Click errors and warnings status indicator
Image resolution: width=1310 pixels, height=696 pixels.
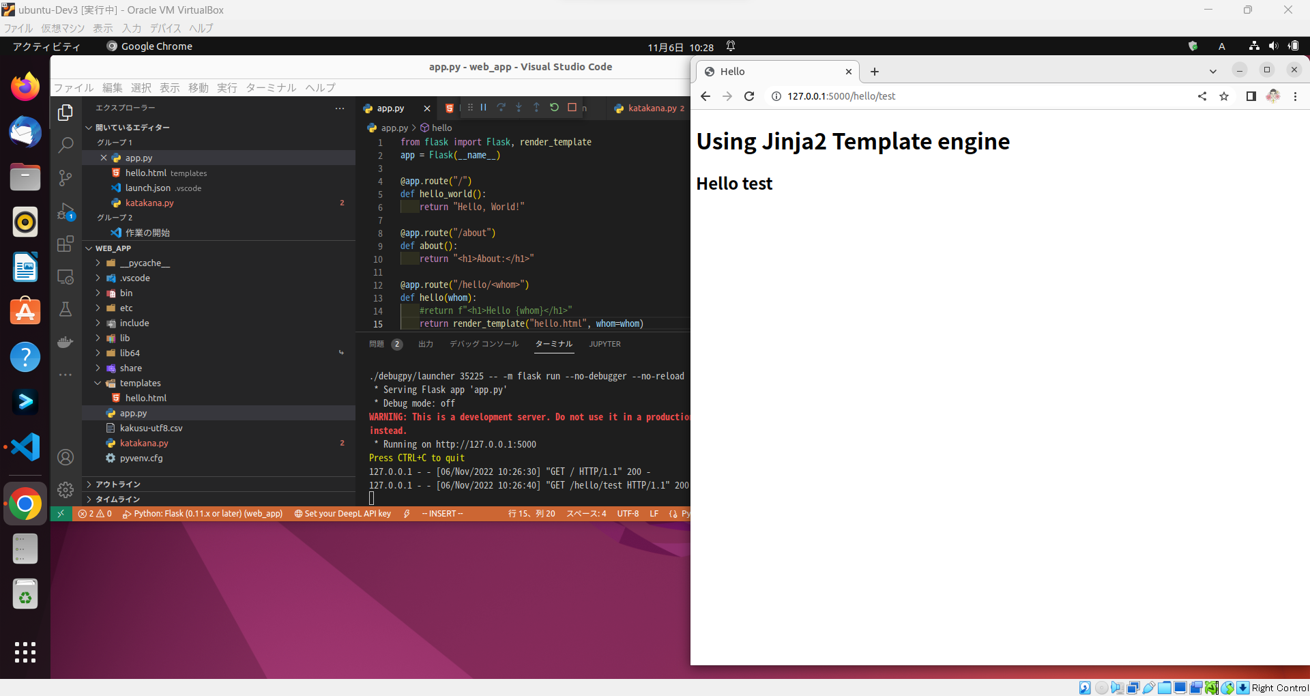95,514
